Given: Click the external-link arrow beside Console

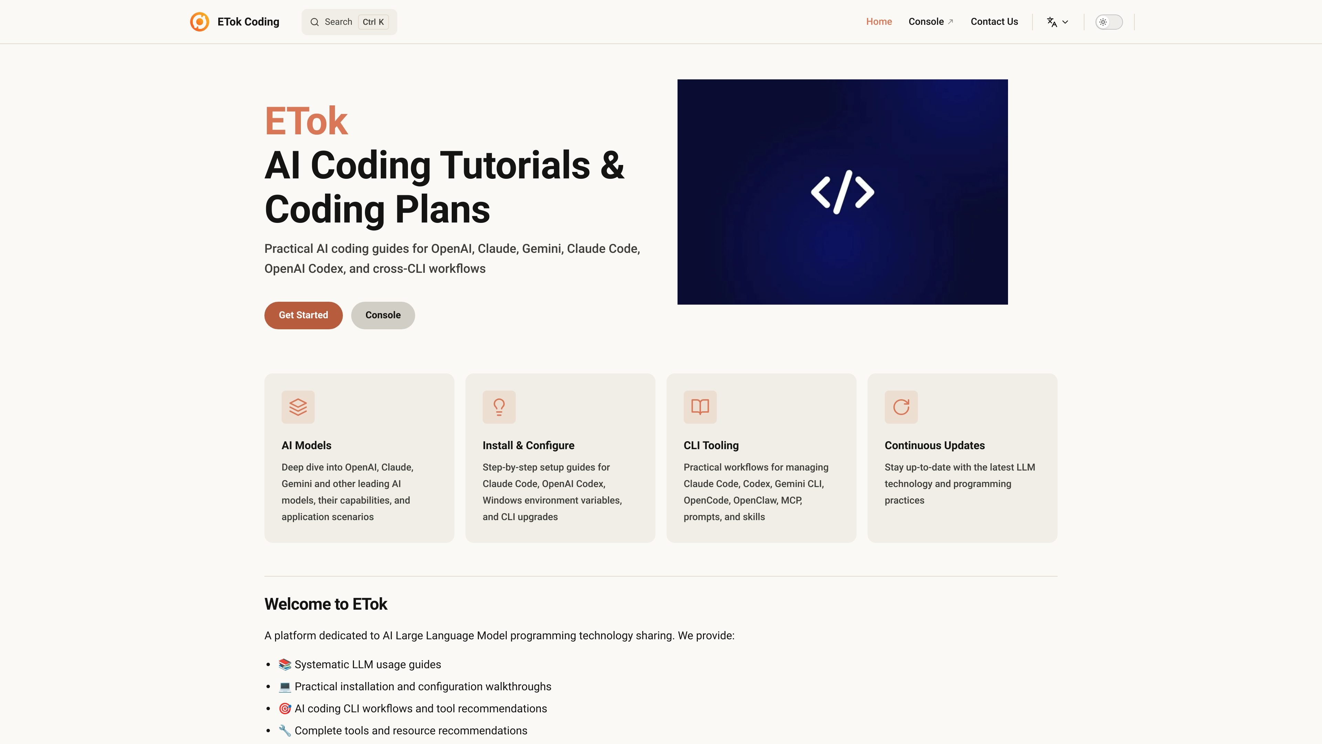Looking at the screenshot, I should click(951, 22).
